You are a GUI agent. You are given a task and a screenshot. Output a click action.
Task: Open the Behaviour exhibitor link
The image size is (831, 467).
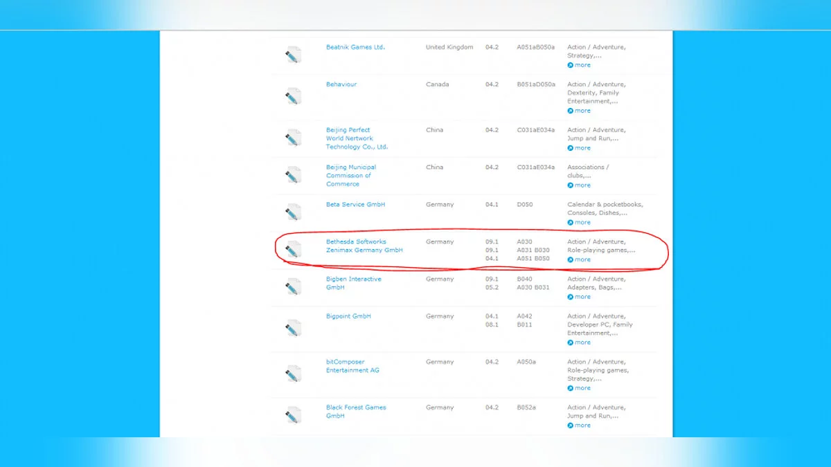[341, 84]
